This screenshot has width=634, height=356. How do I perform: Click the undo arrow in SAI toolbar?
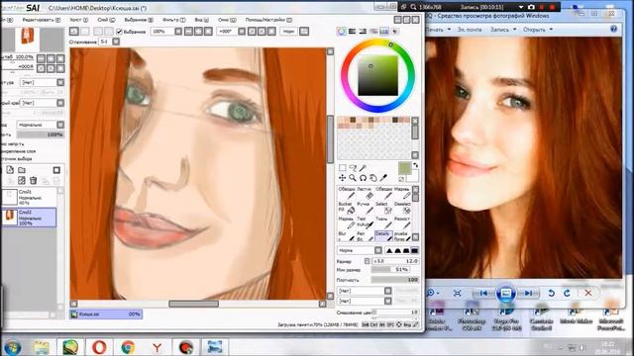pos(74,31)
